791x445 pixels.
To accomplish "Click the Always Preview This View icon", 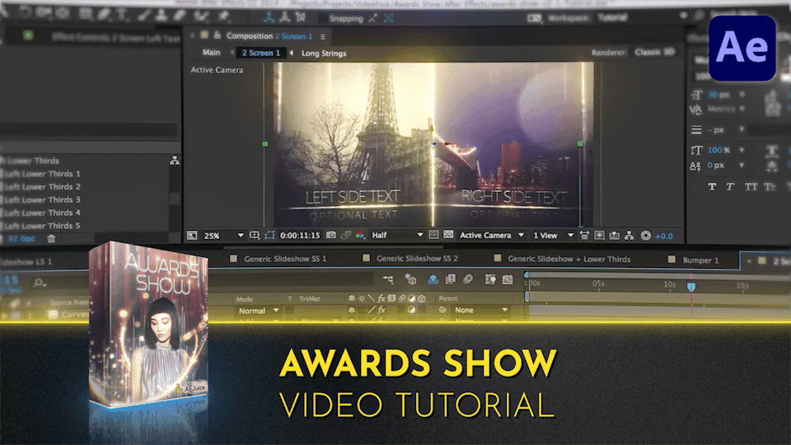I will click(x=192, y=235).
